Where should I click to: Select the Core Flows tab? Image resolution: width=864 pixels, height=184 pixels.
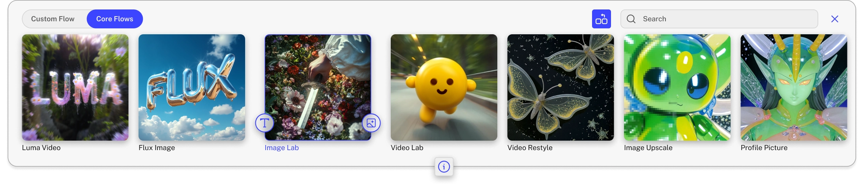click(114, 19)
